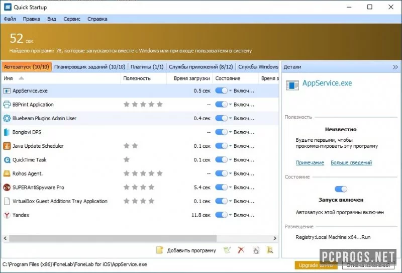Screen dimensions: 402x273
Task: Toggle Yandex startup switch
Action: coord(221,215)
